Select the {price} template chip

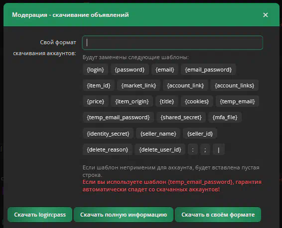point(96,101)
